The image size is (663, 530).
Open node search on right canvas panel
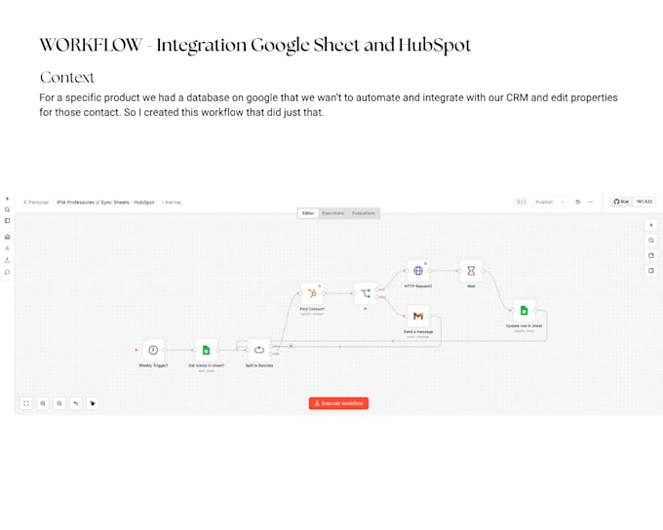click(651, 241)
